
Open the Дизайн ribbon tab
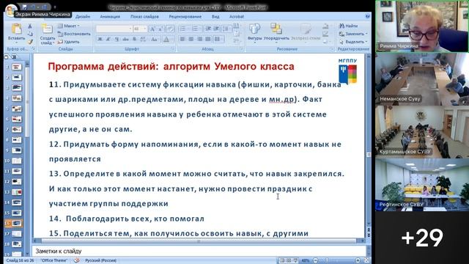pos(83,17)
